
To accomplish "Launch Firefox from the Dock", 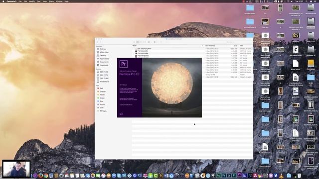I will coord(41,176).
